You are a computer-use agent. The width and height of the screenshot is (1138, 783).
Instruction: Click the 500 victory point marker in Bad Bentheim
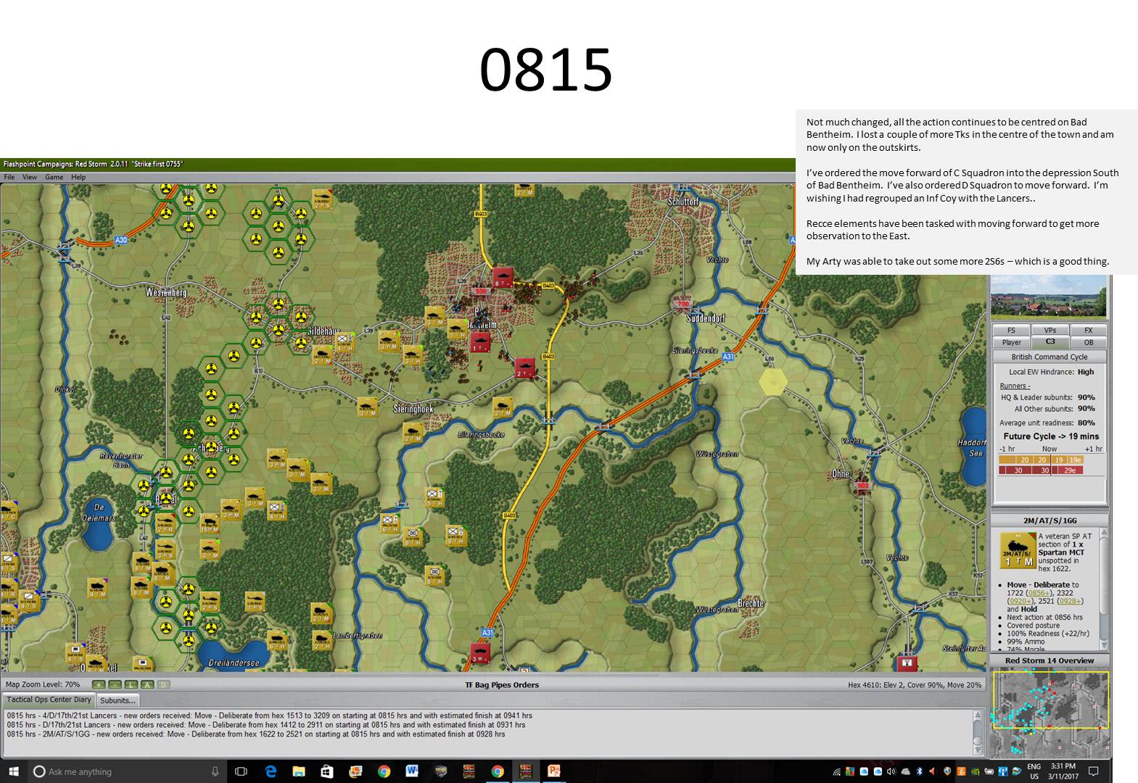480,291
